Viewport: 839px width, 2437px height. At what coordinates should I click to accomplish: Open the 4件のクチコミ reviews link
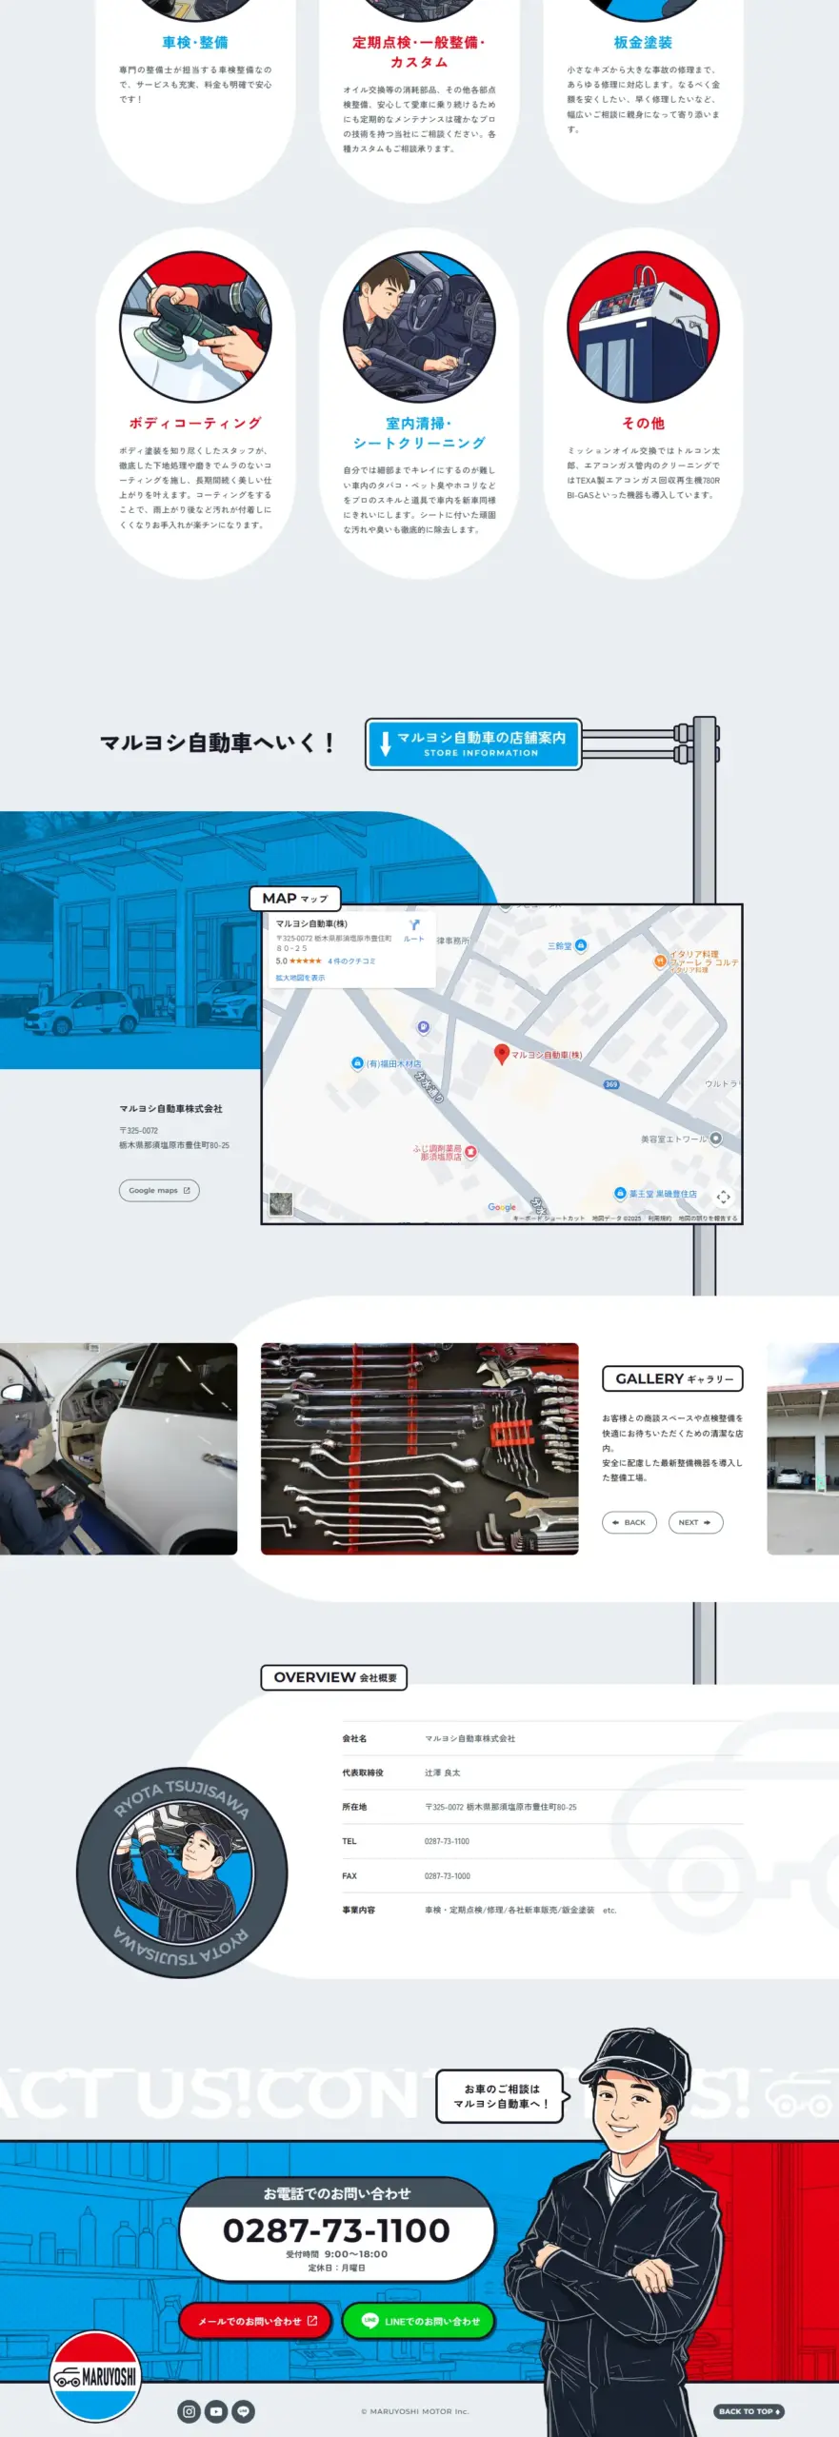pos(351,961)
